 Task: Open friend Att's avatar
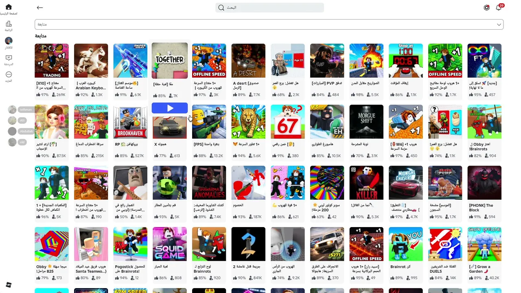pos(12,120)
